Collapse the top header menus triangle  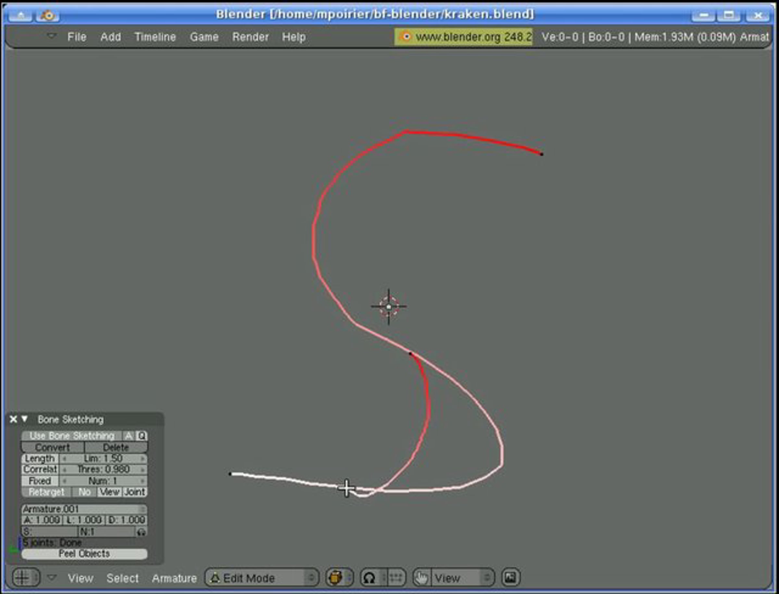[52, 36]
